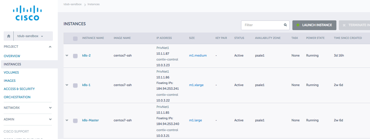
Task: Select floating IP 184.94.253.240
Action: (x=167, y=124)
